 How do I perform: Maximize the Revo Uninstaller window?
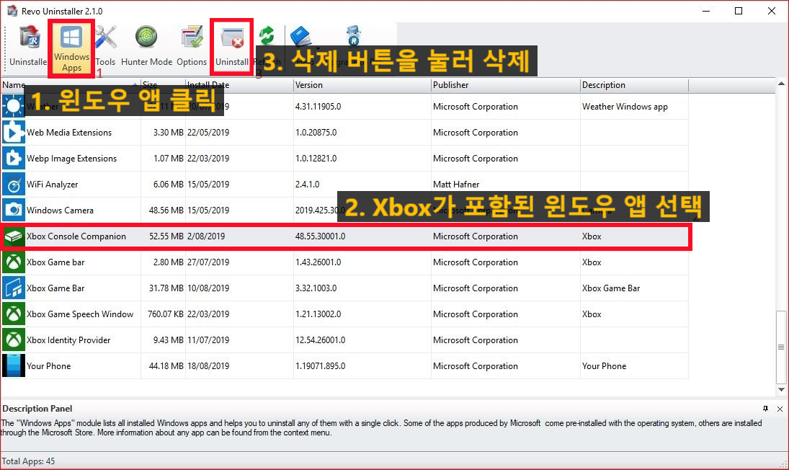738,11
